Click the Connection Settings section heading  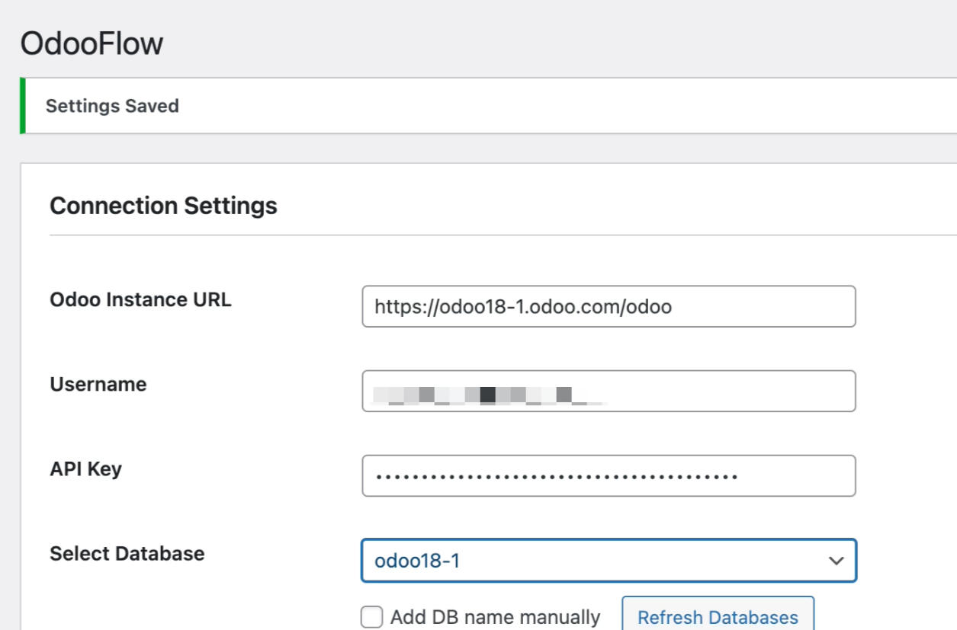[x=163, y=206]
